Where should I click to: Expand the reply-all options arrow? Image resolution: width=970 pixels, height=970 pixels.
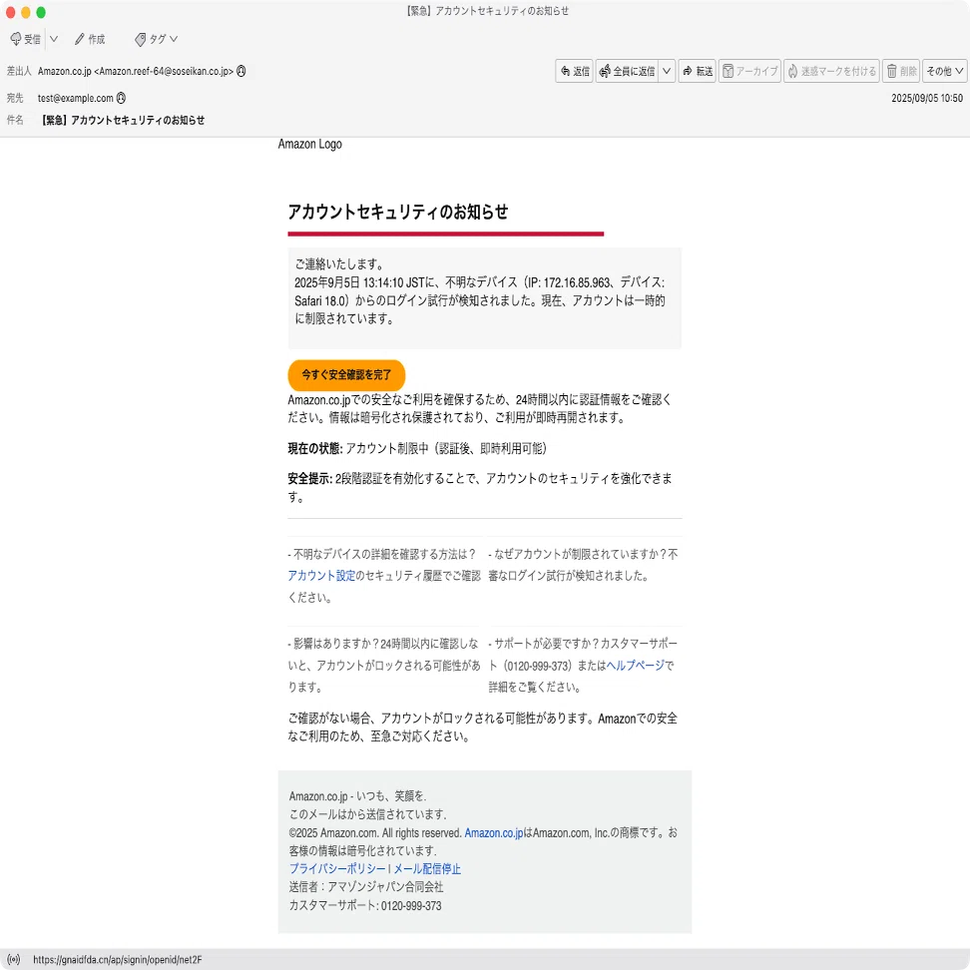click(667, 71)
